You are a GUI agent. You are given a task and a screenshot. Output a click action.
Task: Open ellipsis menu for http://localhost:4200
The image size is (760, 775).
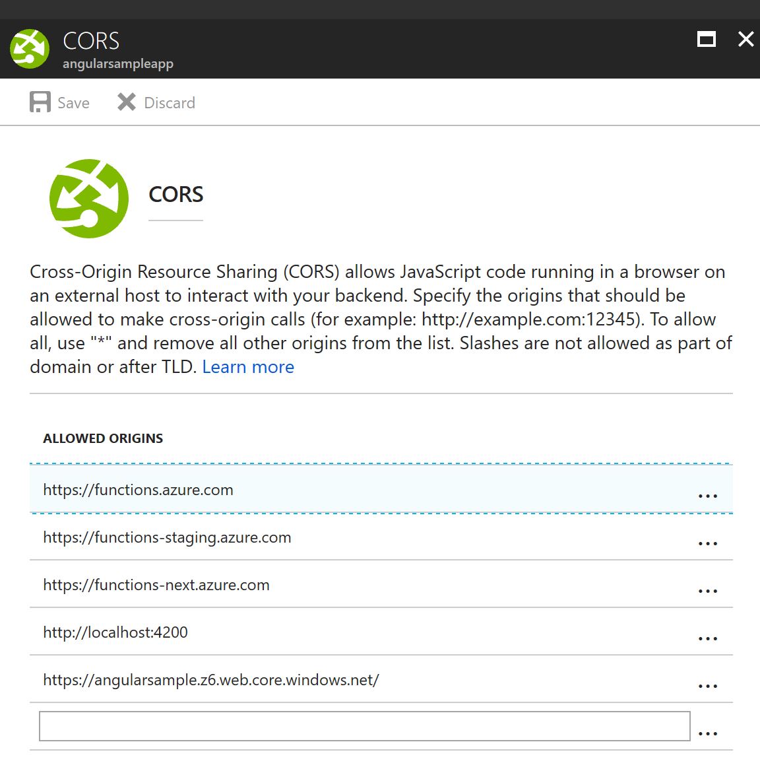tap(708, 638)
